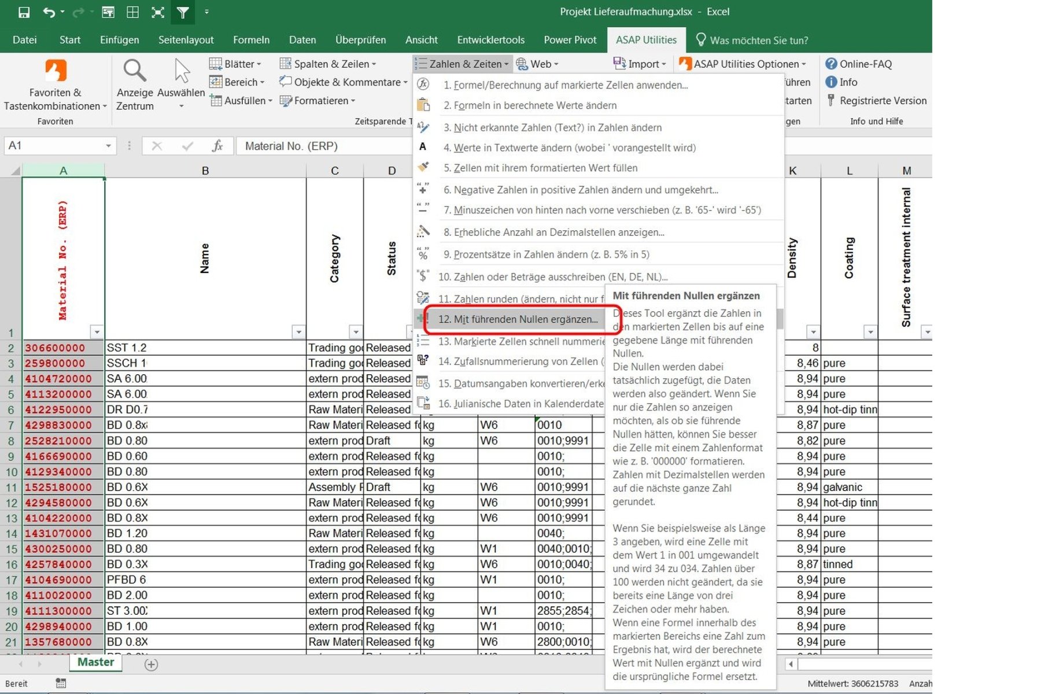Viewport: 1041px width, 694px height.
Task: Open the Spalten & Zeilen dropdown
Action: pyautogui.click(x=327, y=64)
